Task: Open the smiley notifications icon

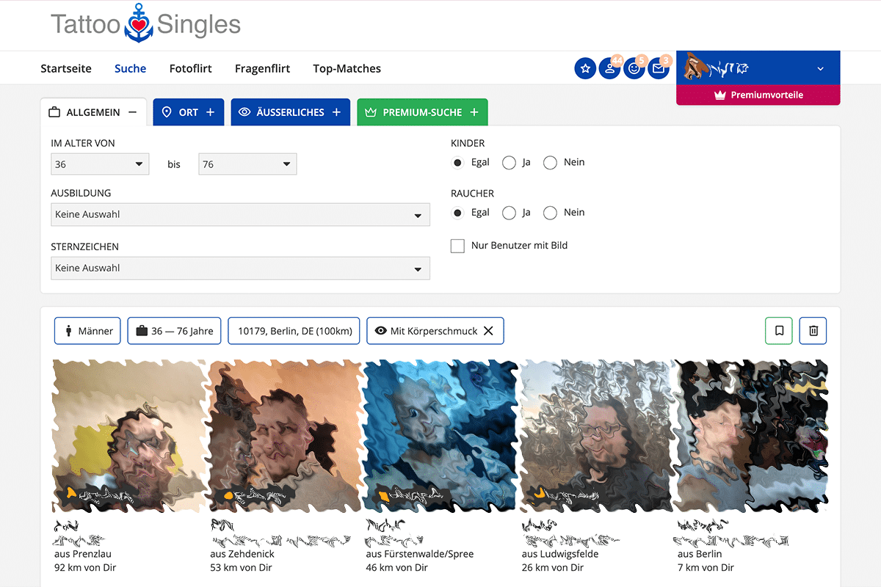Action: (x=634, y=68)
